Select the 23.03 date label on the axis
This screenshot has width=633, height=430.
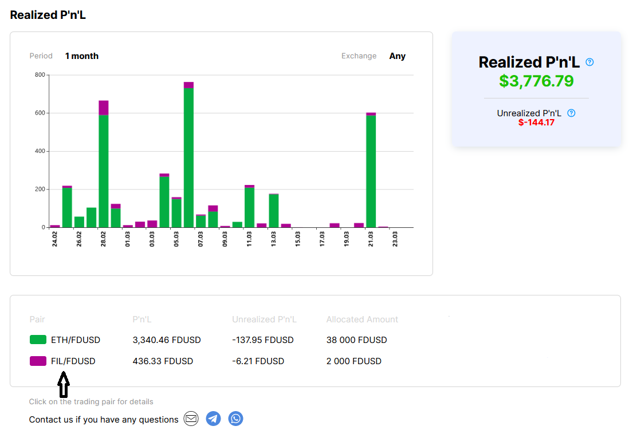[395, 239]
